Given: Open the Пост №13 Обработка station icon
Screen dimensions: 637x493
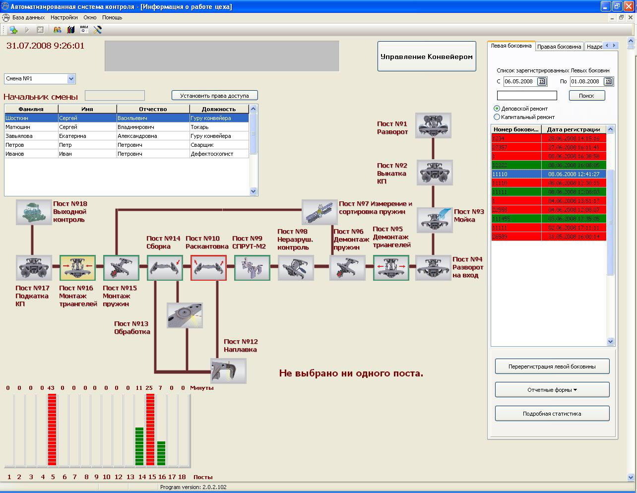Looking at the screenshot, I should [x=185, y=315].
